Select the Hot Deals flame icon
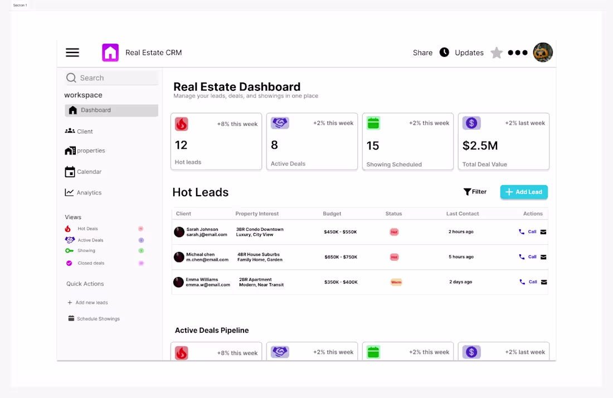Screen dimensions: 613x398 click(x=69, y=229)
